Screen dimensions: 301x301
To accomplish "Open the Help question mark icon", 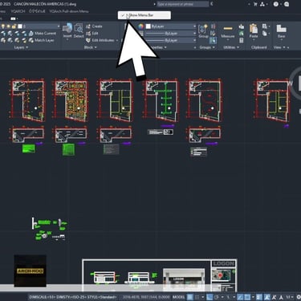I will click(276, 4).
